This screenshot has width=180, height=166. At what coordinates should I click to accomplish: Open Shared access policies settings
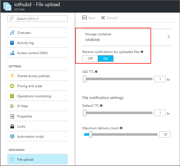(37, 76)
